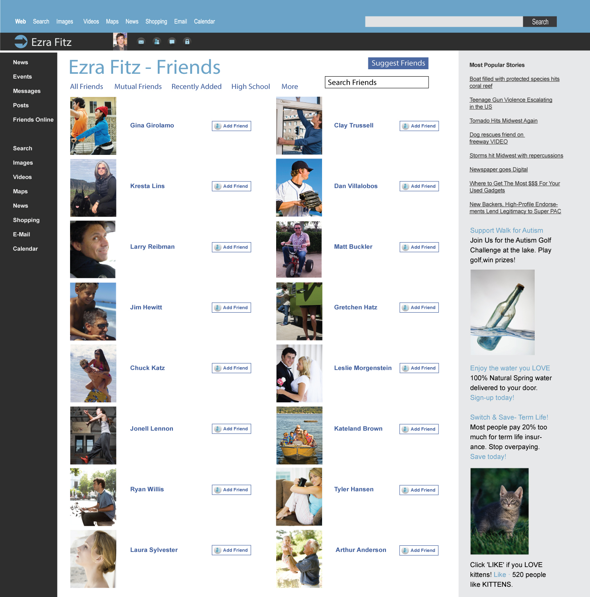This screenshot has height=597, width=590.
Task: Add Tyler Hansen as a friend
Action: [x=419, y=490]
